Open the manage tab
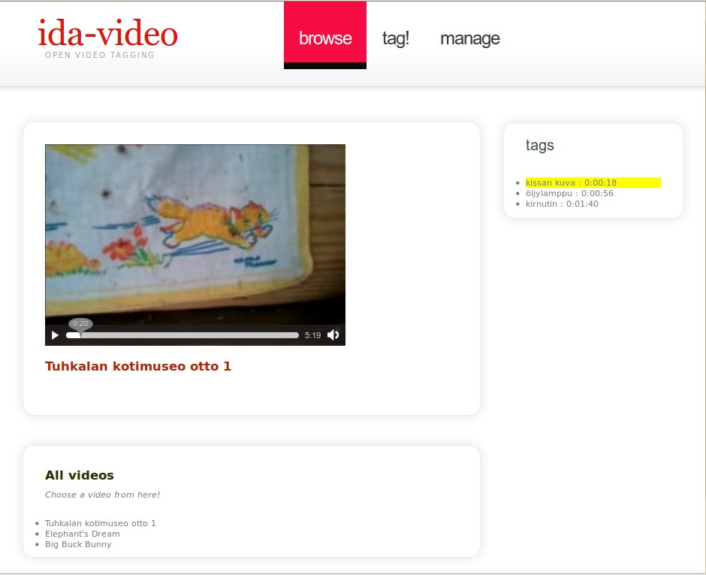Viewport: 706px width, 575px height. (x=469, y=38)
